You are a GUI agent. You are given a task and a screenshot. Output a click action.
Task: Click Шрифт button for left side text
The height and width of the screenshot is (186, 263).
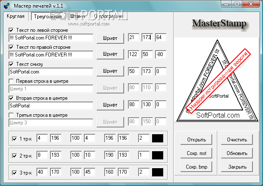(110, 38)
